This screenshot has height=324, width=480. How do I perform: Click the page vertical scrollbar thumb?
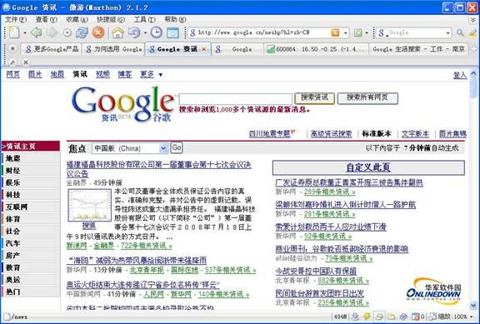(x=473, y=87)
